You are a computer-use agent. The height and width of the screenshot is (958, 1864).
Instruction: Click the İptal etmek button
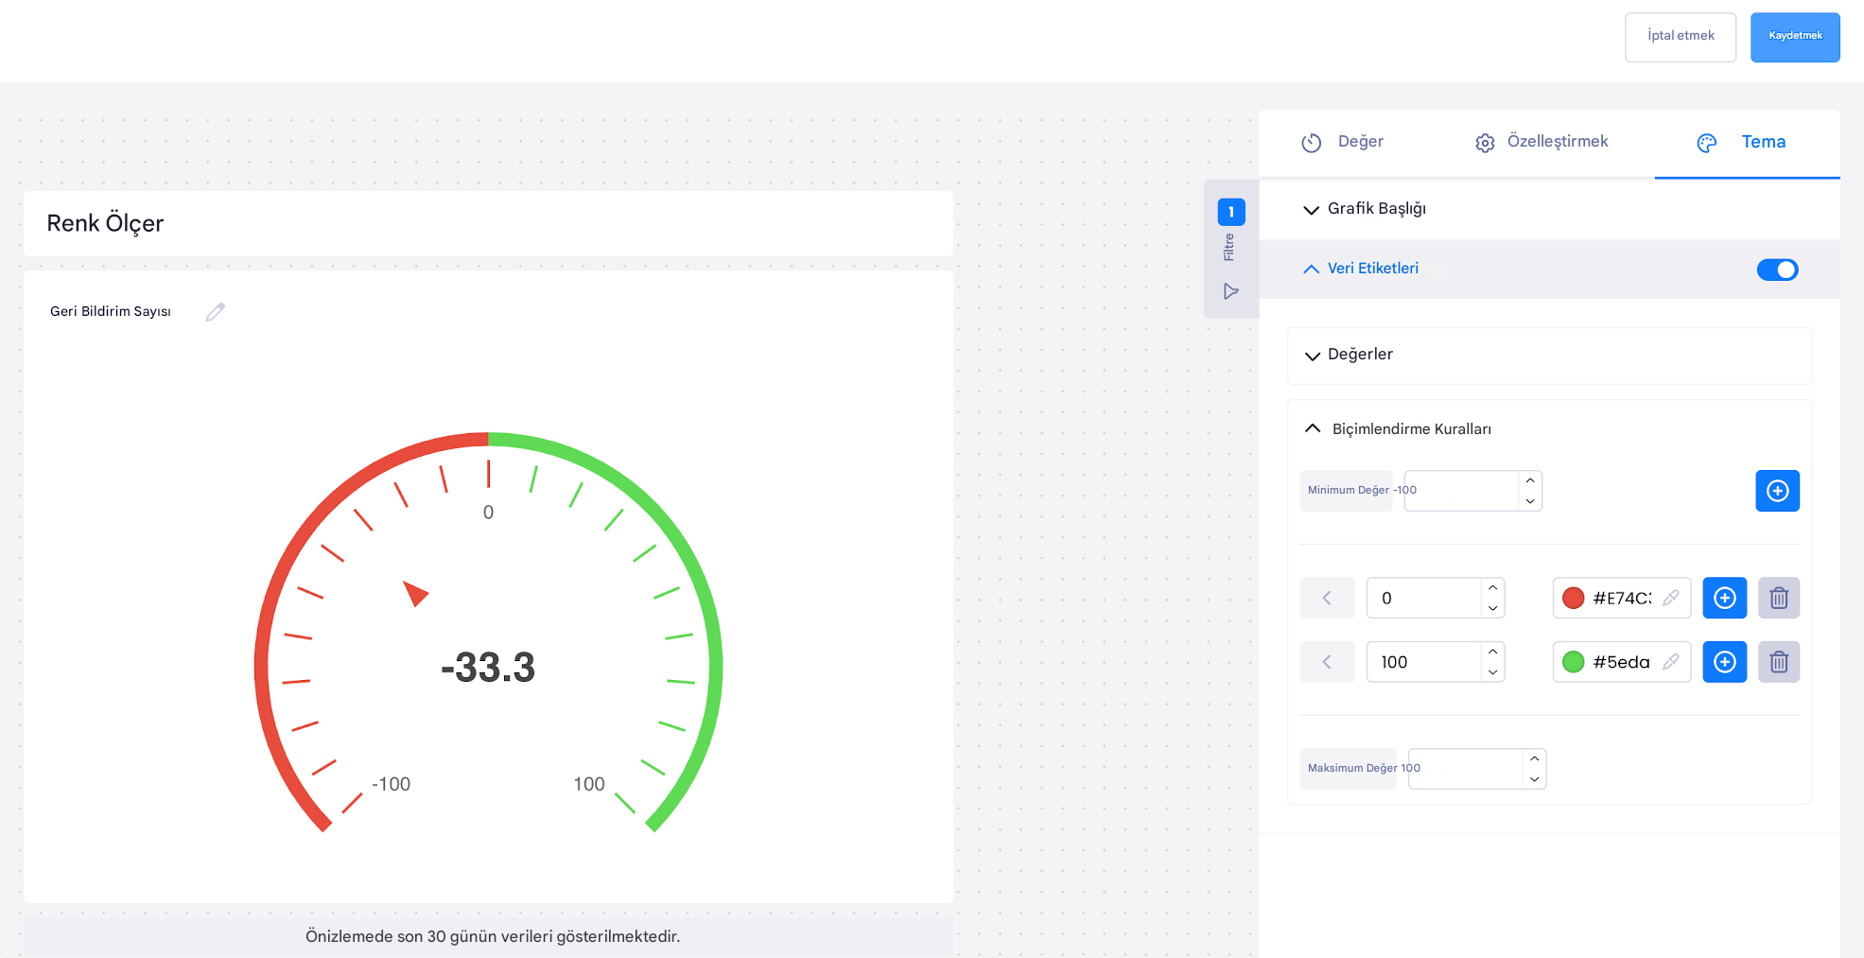coord(1680,37)
